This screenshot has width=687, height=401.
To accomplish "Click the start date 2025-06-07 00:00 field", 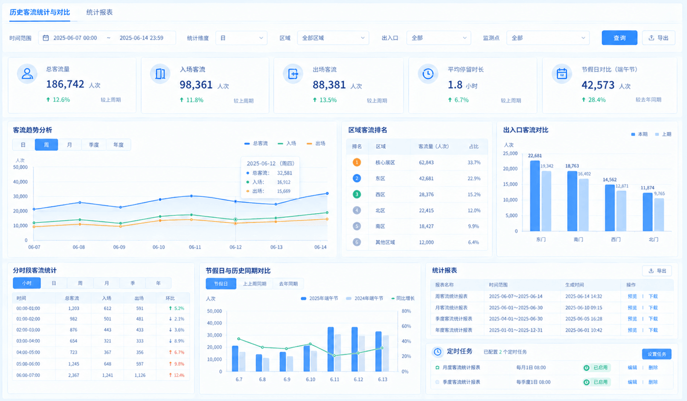I will pos(75,38).
